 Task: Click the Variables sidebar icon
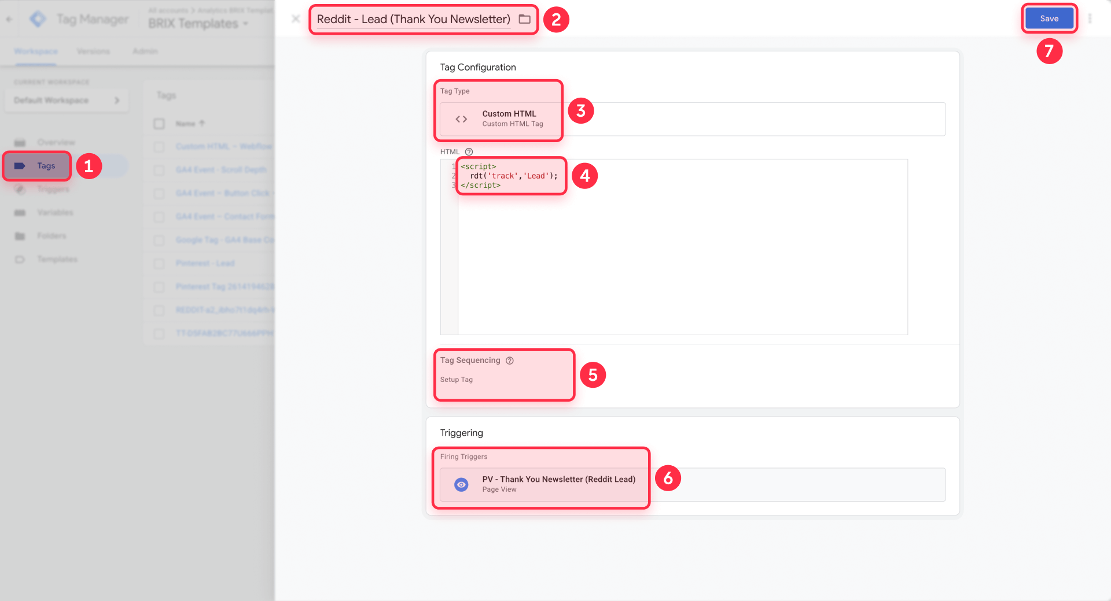[20, 213]
